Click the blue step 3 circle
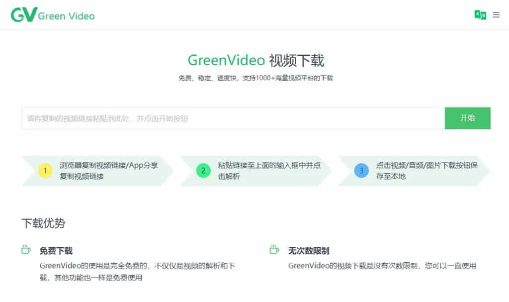Screen dimensions: 509x302 361,171
